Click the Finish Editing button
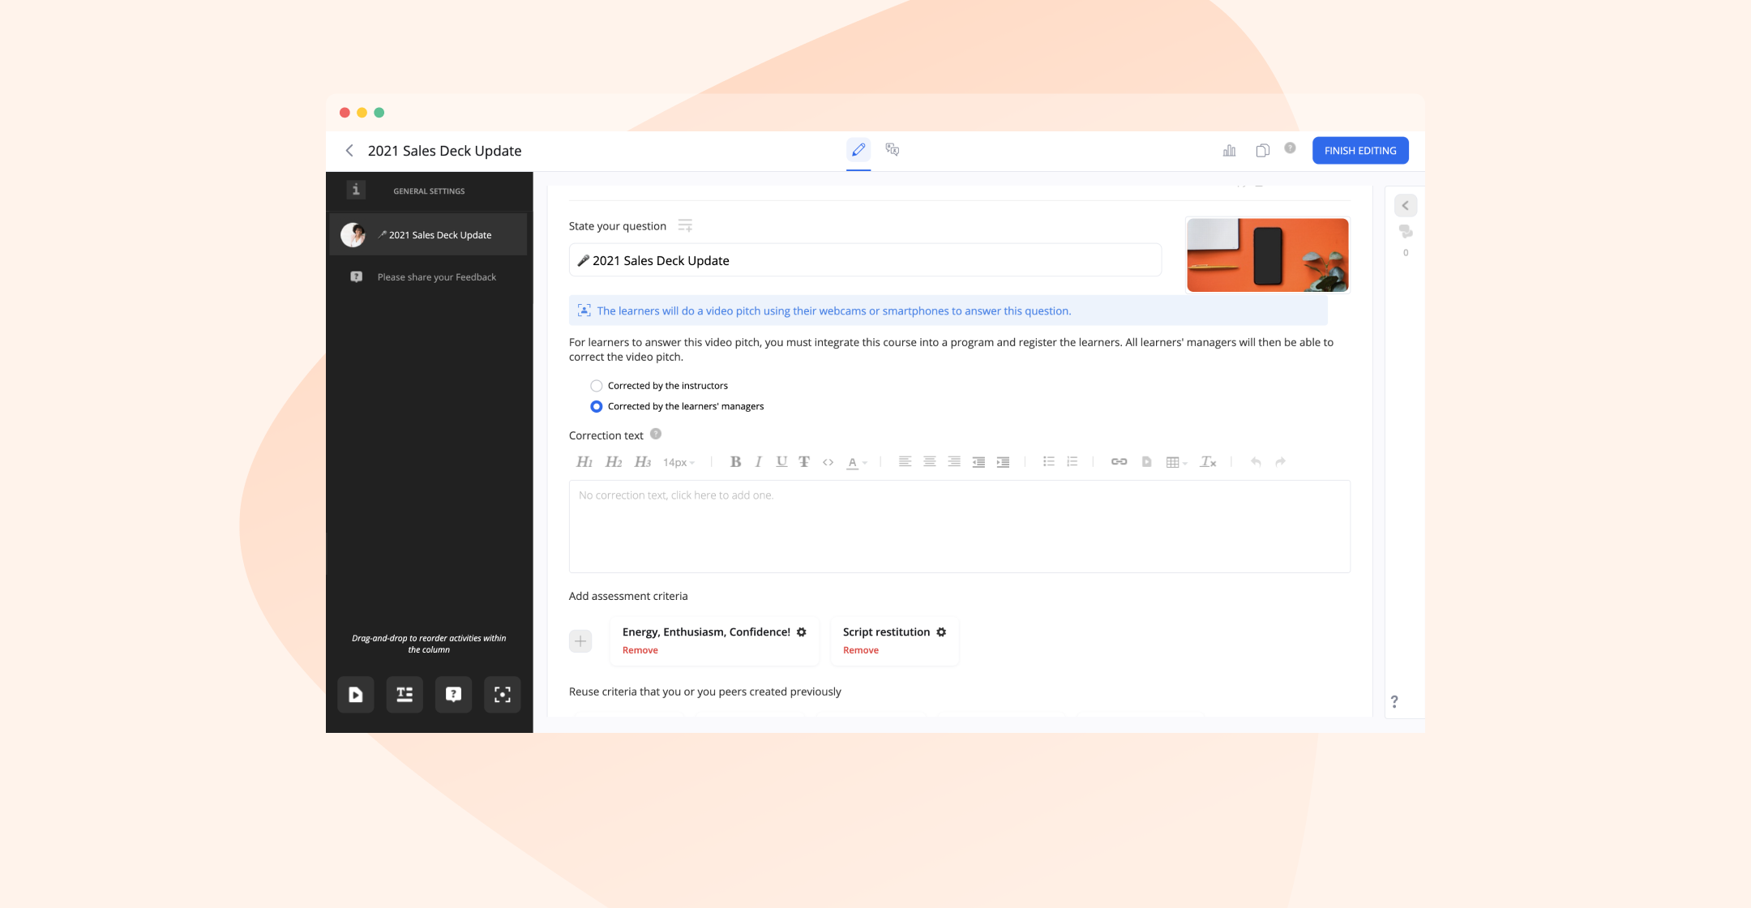This screenshot has width=1751, height=908. (x=1359, y=151)
